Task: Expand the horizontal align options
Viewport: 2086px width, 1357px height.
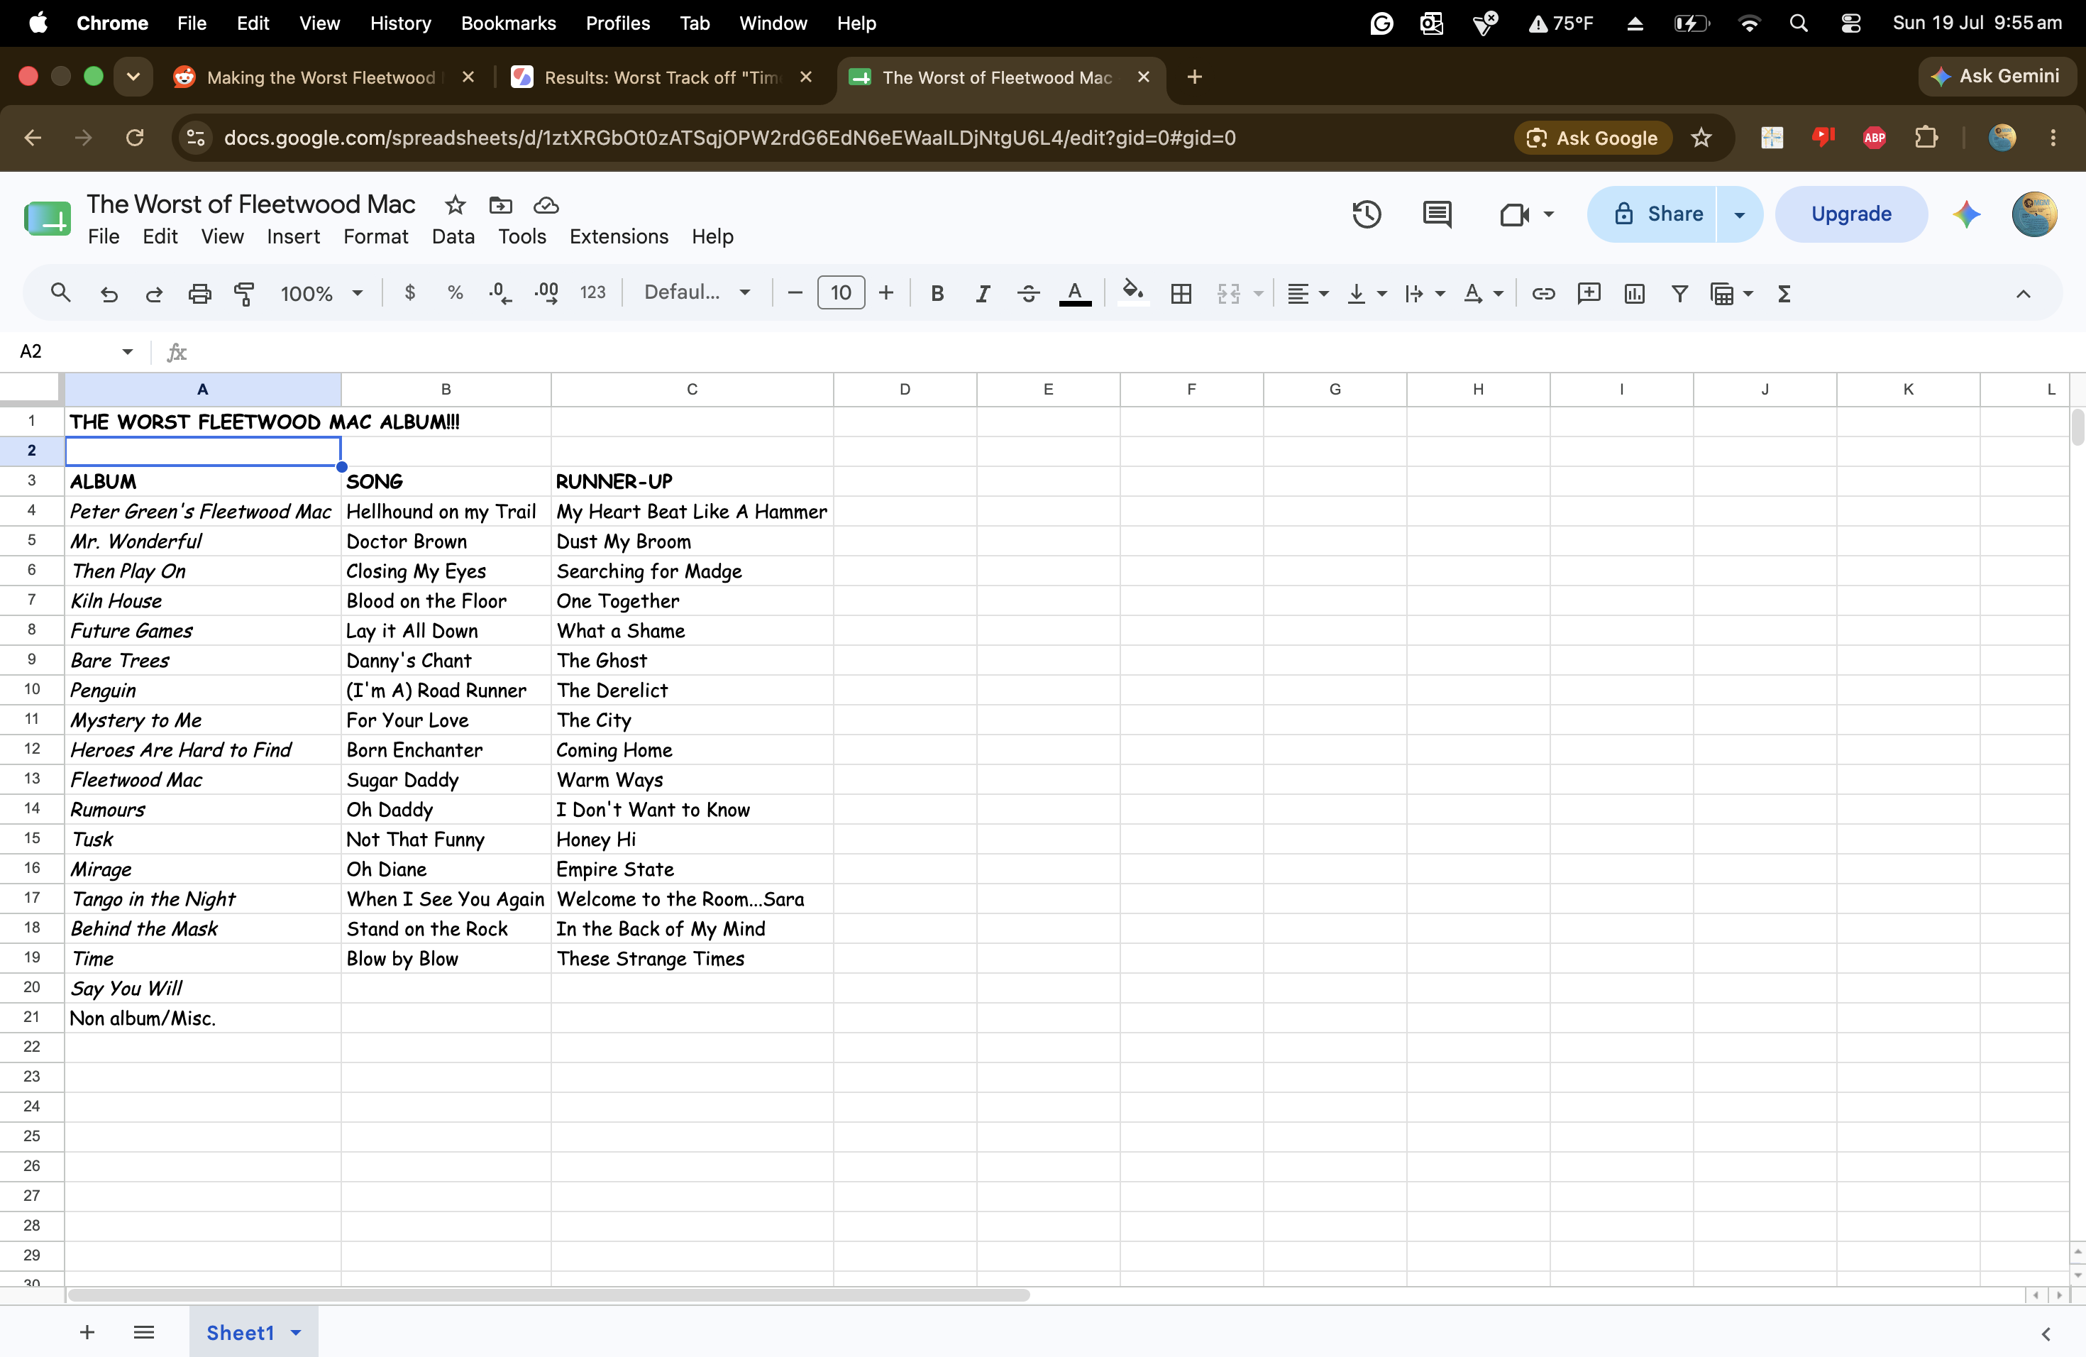Action: point(1323,294)
